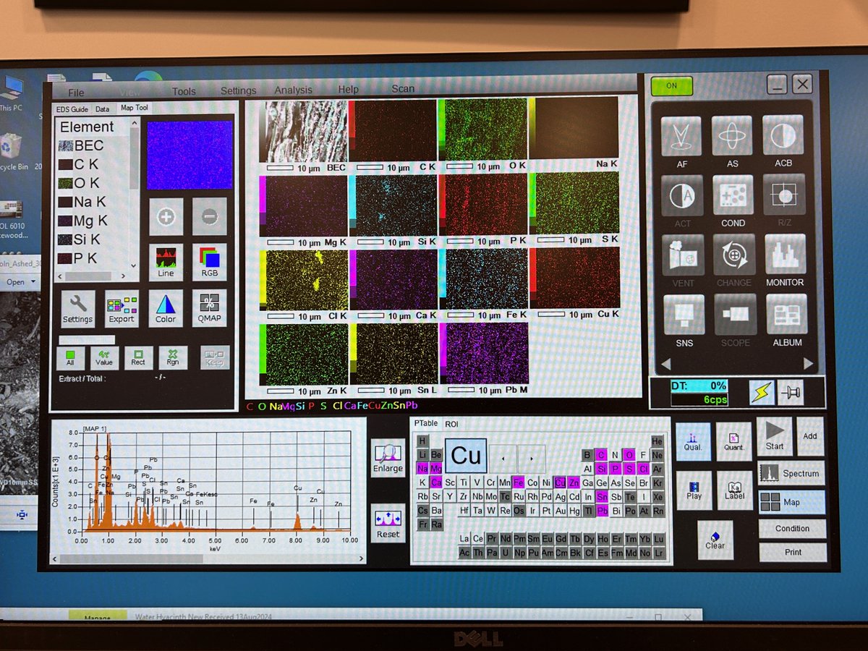Screen dimensions: 868x651
Task: Click element list scroll up arrow
Action: coord(134,123)
